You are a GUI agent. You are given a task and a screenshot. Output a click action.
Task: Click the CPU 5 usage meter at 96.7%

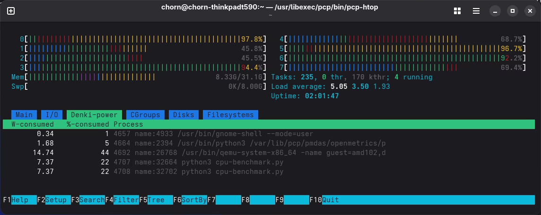[403, 49]
